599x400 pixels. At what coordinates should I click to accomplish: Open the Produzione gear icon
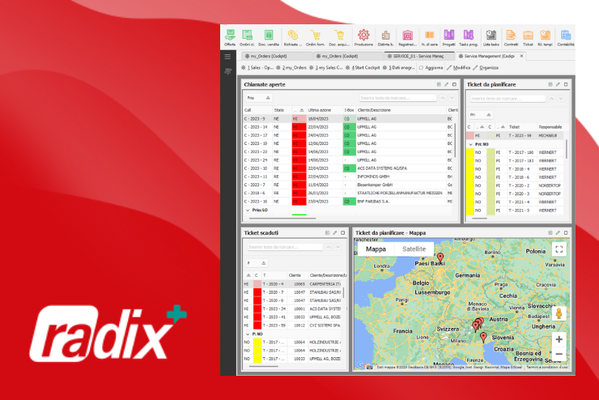(363, 38)
